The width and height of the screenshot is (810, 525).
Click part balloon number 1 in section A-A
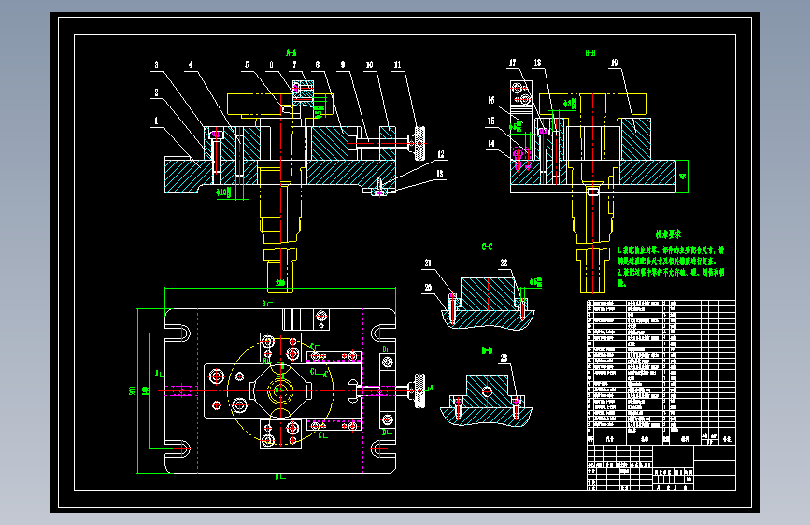[157, 121]
